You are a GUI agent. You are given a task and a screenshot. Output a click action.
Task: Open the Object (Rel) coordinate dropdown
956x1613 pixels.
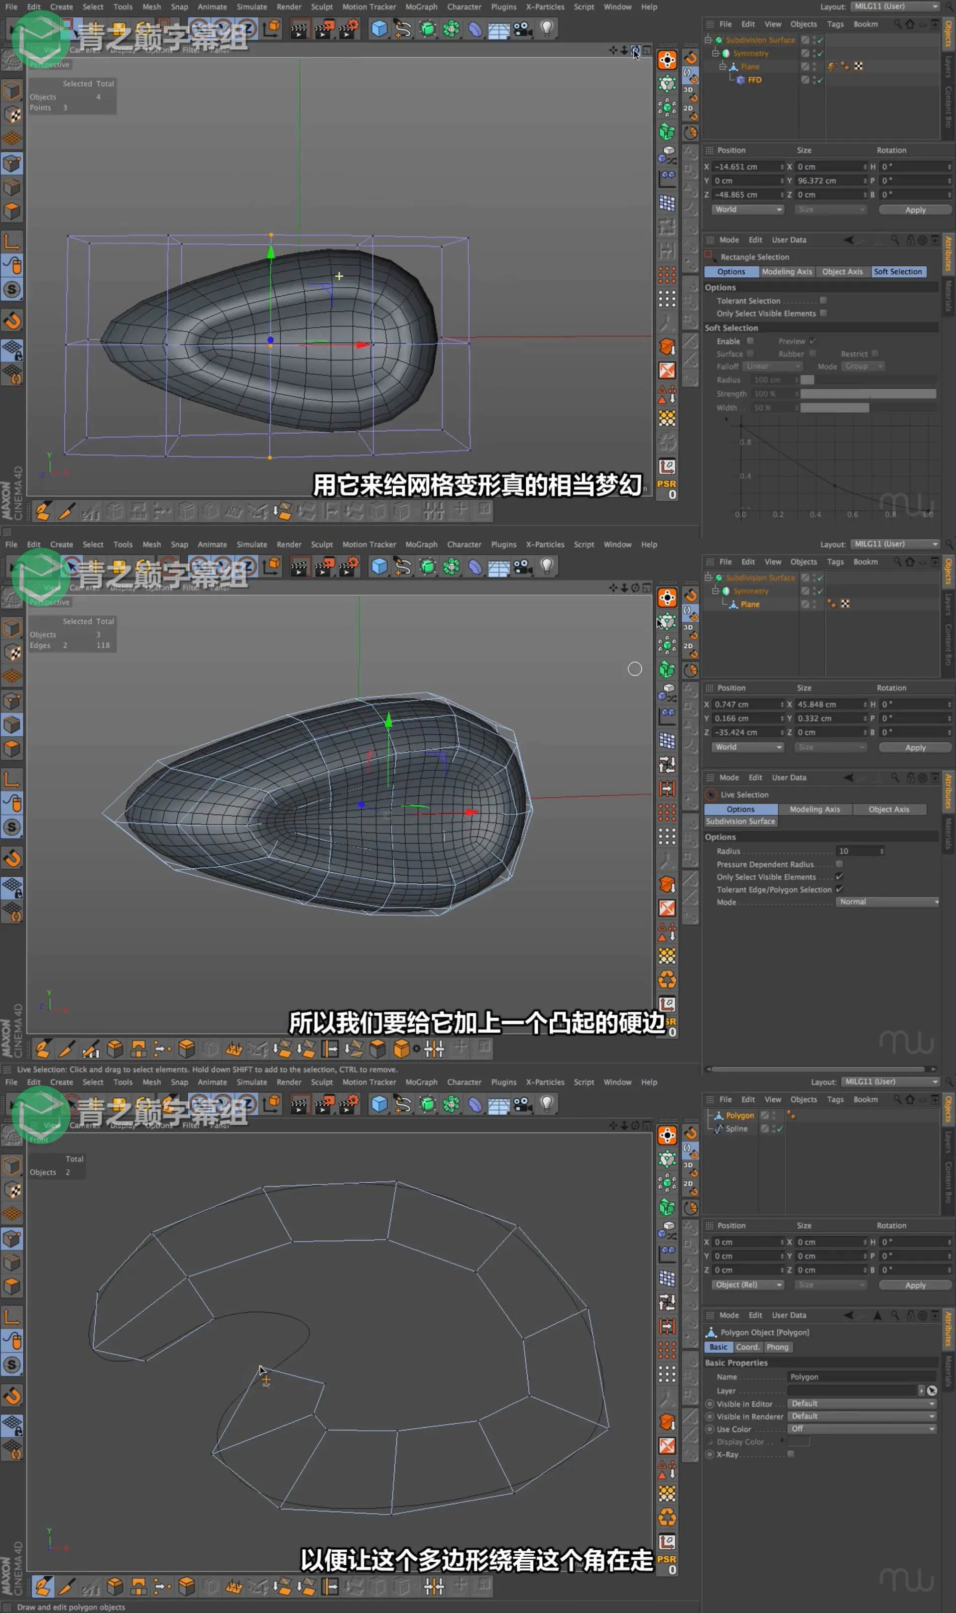747,1284
